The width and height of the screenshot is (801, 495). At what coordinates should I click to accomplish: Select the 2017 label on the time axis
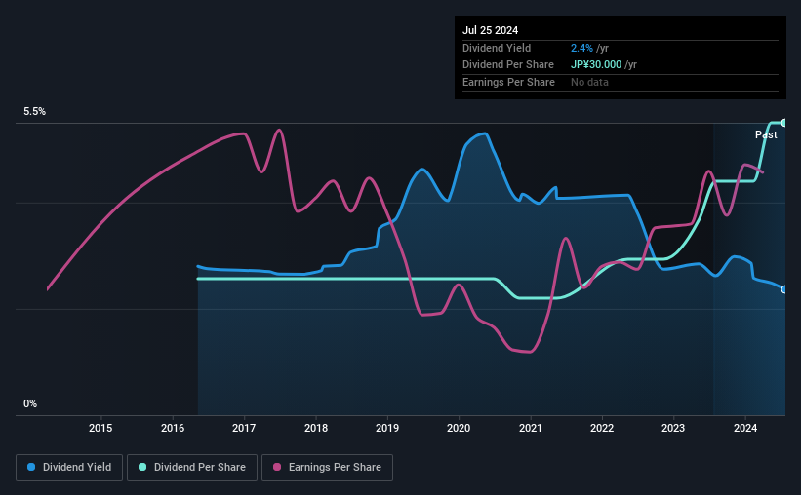244,428
